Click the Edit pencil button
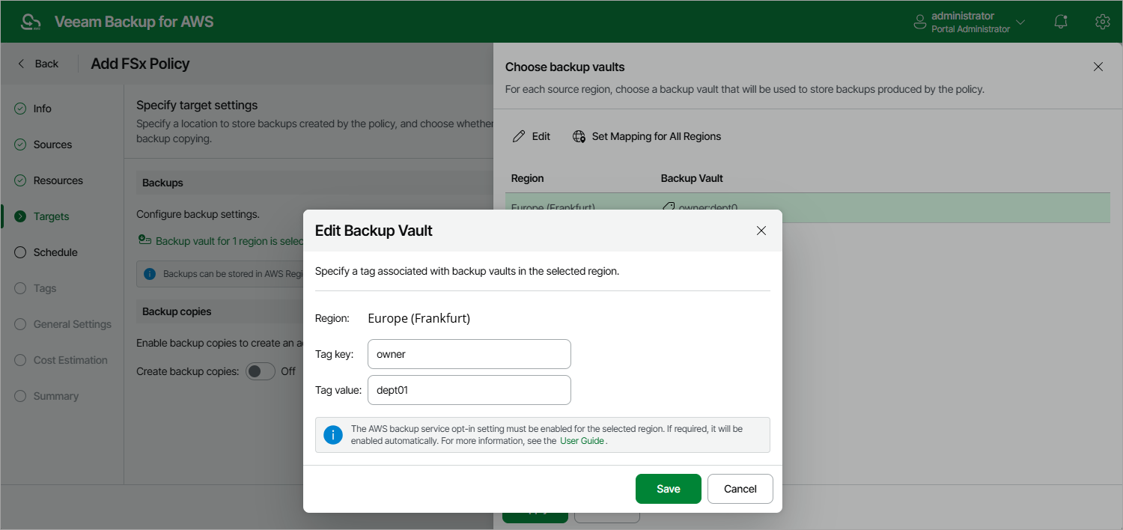Viewport: 1123px width, 530px height. click(531, 136)
